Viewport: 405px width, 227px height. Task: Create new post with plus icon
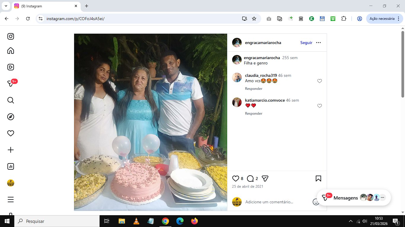pyautogui.click(x=11, y=150)
